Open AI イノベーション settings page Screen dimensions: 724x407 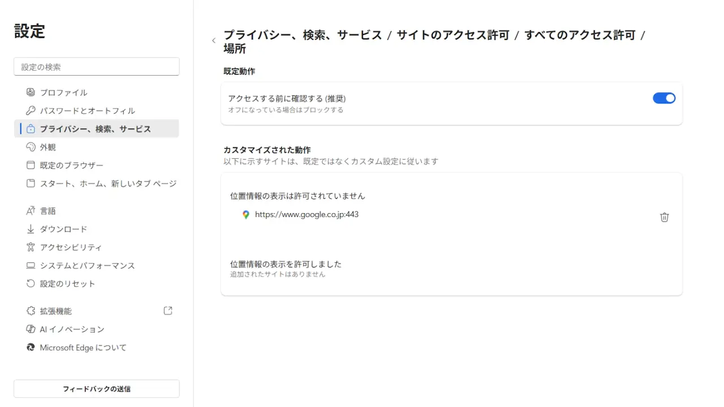click(x=72, y=329)
